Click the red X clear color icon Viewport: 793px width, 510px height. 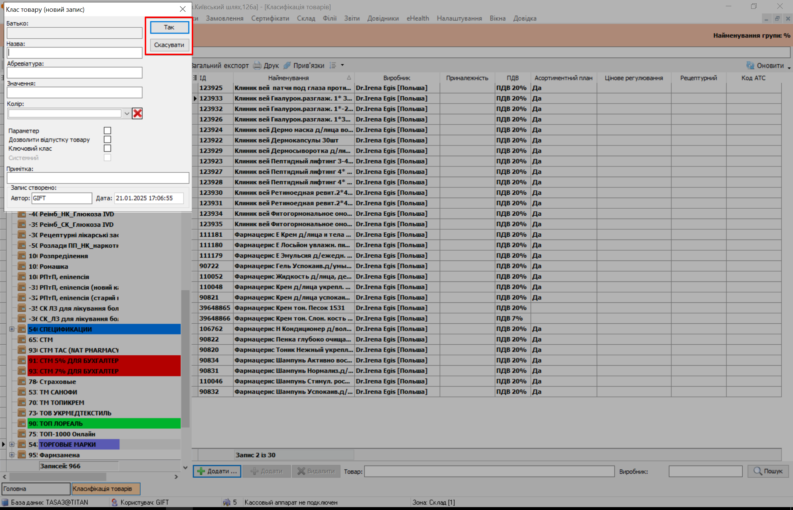(x=137, y=114)
